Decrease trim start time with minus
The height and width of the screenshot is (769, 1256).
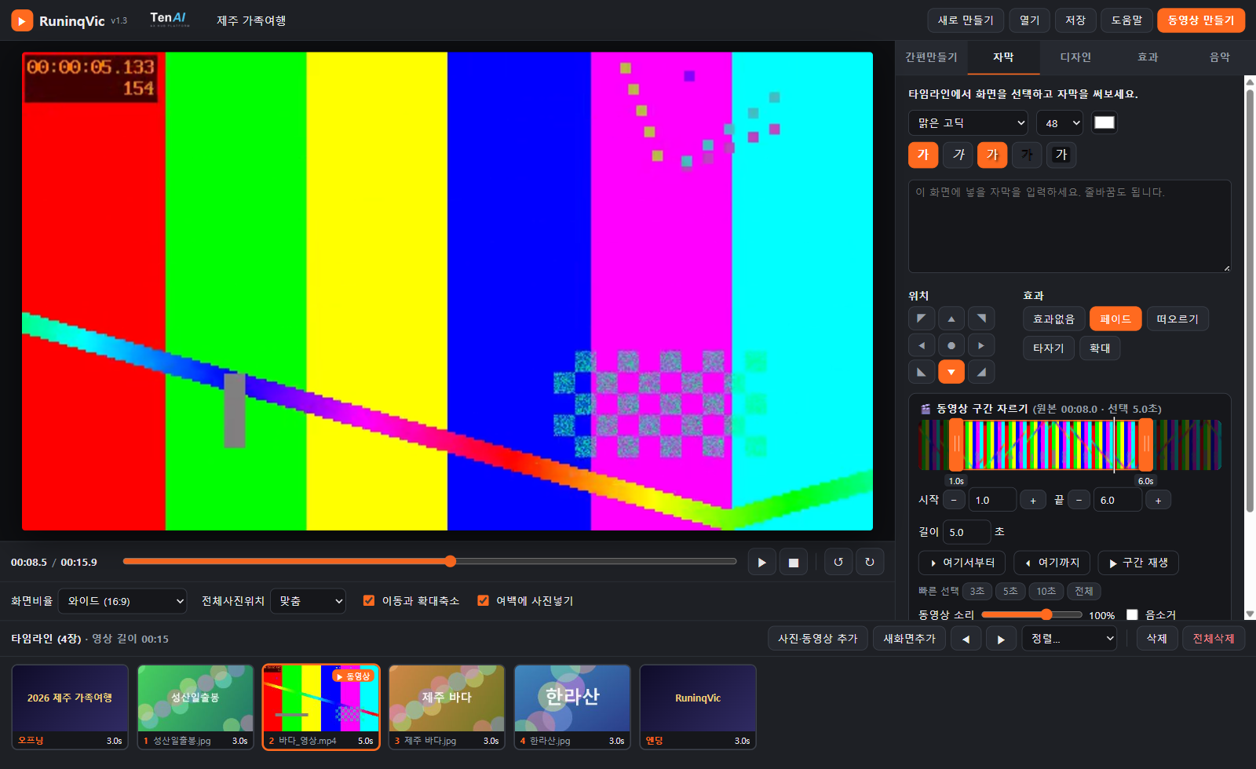[954, 500]
